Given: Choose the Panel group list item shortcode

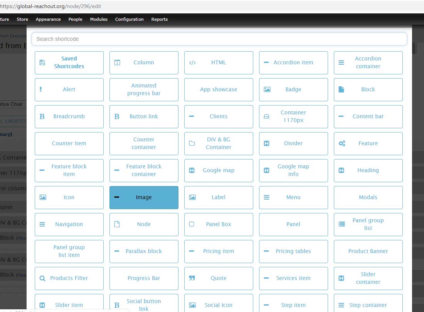Looking at the screenshot, I should tap(69, 252).
